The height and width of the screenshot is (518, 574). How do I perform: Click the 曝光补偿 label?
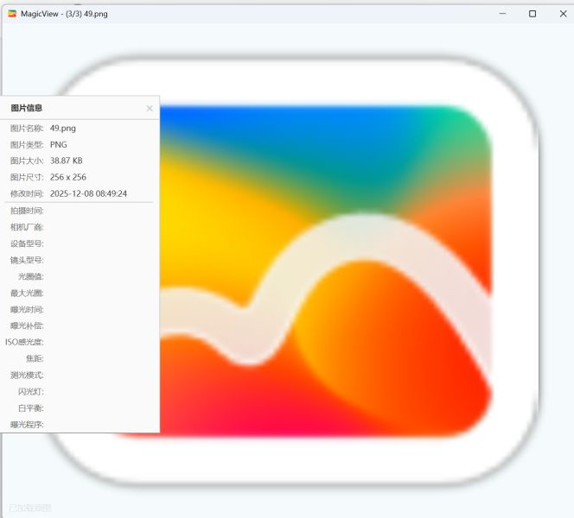click(x=27, y=325)
